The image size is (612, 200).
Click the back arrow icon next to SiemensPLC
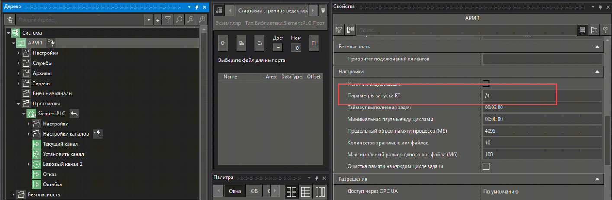[74, 114]
